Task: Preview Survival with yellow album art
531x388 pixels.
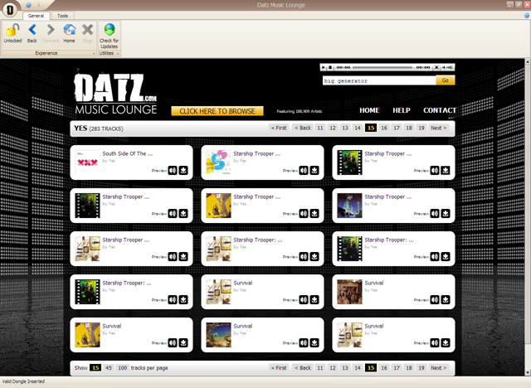Action: pyautogui.click(x=173, y=342)
